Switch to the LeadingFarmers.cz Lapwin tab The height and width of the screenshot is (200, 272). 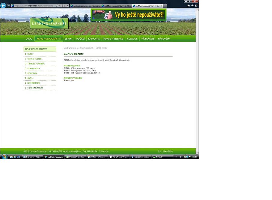(x=85, y=6)
